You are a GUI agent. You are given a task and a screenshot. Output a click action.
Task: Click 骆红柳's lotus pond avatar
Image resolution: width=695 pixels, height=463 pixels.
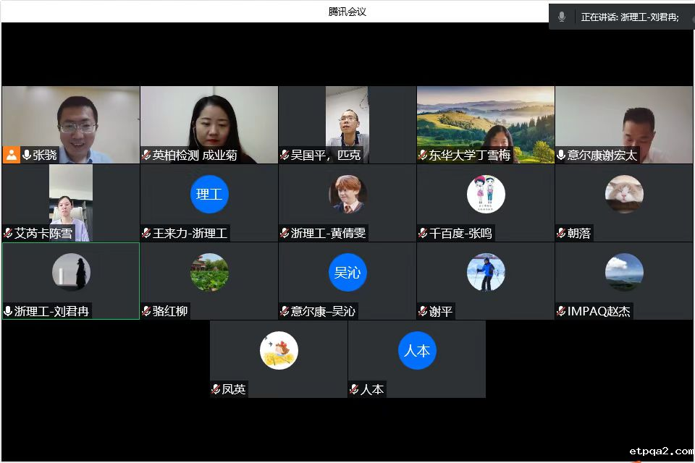(x=208, y=271)
